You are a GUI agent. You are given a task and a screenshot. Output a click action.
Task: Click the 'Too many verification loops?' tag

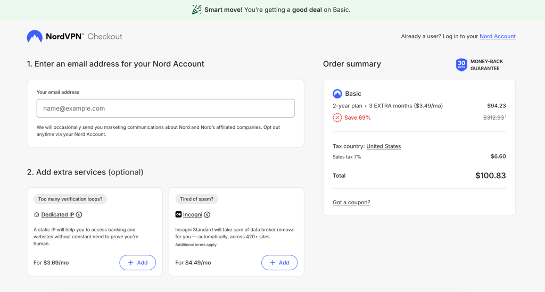pos(70,199)
